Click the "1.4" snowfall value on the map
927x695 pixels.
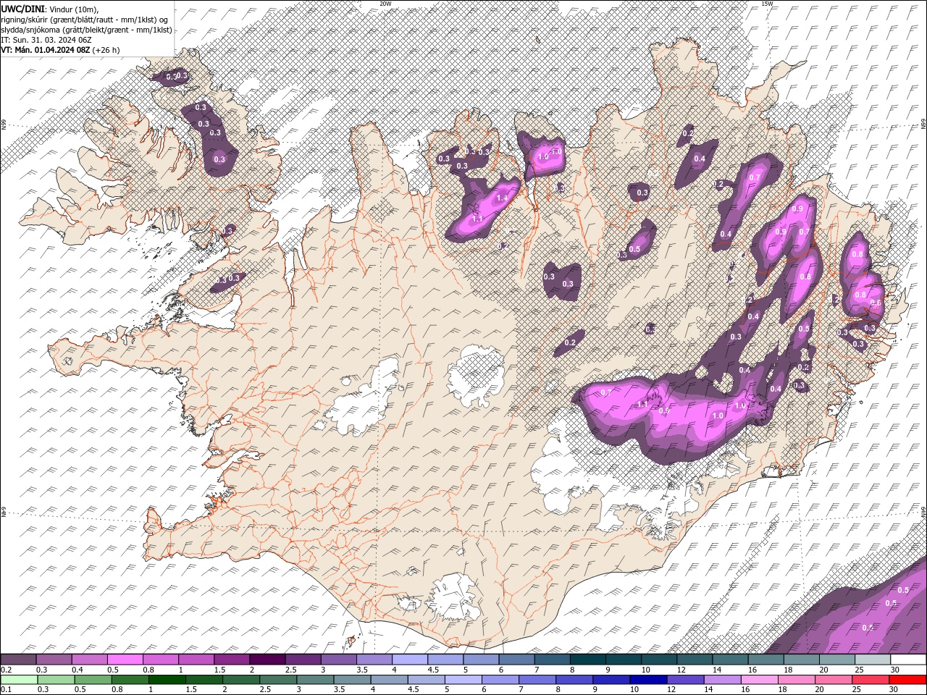(503, 198)
